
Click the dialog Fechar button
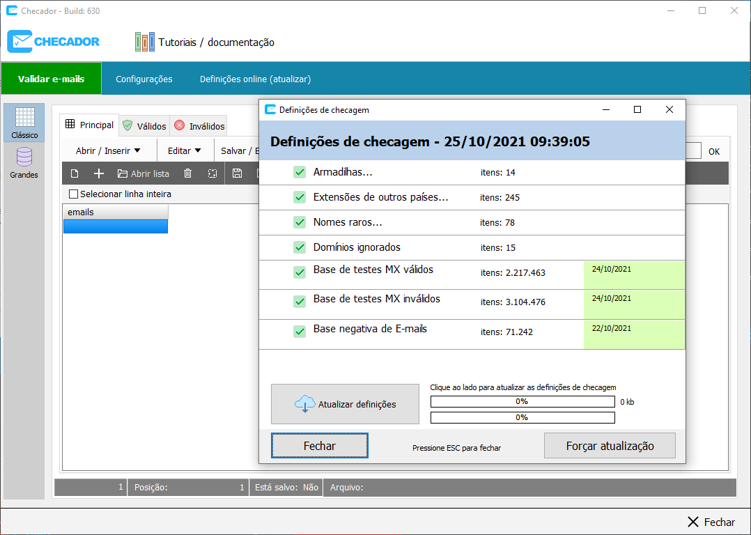(x=320, y=445)
